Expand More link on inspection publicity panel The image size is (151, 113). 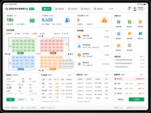(108, 75)
